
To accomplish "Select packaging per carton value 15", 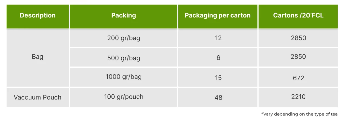I will pos(218,77).
